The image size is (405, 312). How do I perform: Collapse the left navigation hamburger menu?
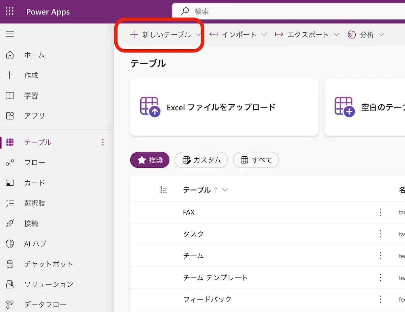point(10,34)
